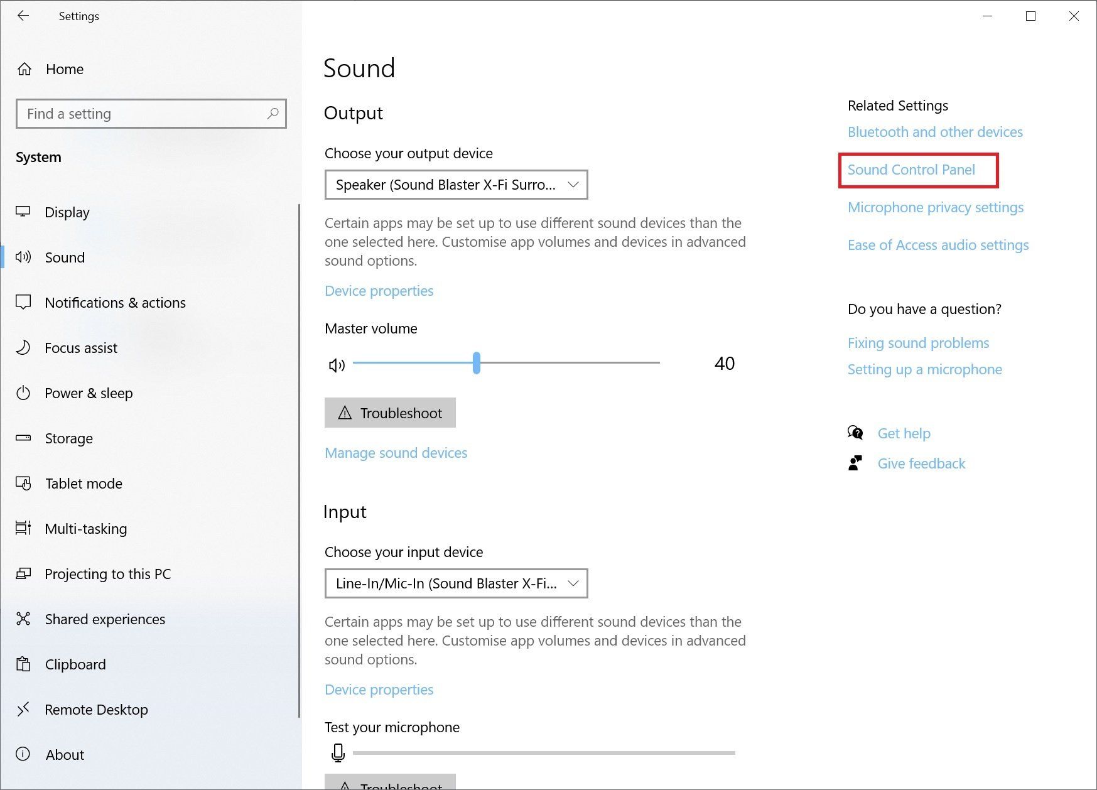The height and width of the screenshot is (790, 1097).
Task: Focus the Find a setting search box
Action: (143, 114)
